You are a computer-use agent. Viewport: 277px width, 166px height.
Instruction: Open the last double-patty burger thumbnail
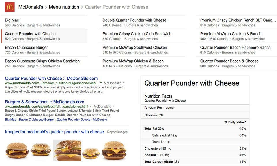pyautogui.click(x=114, y=150)
